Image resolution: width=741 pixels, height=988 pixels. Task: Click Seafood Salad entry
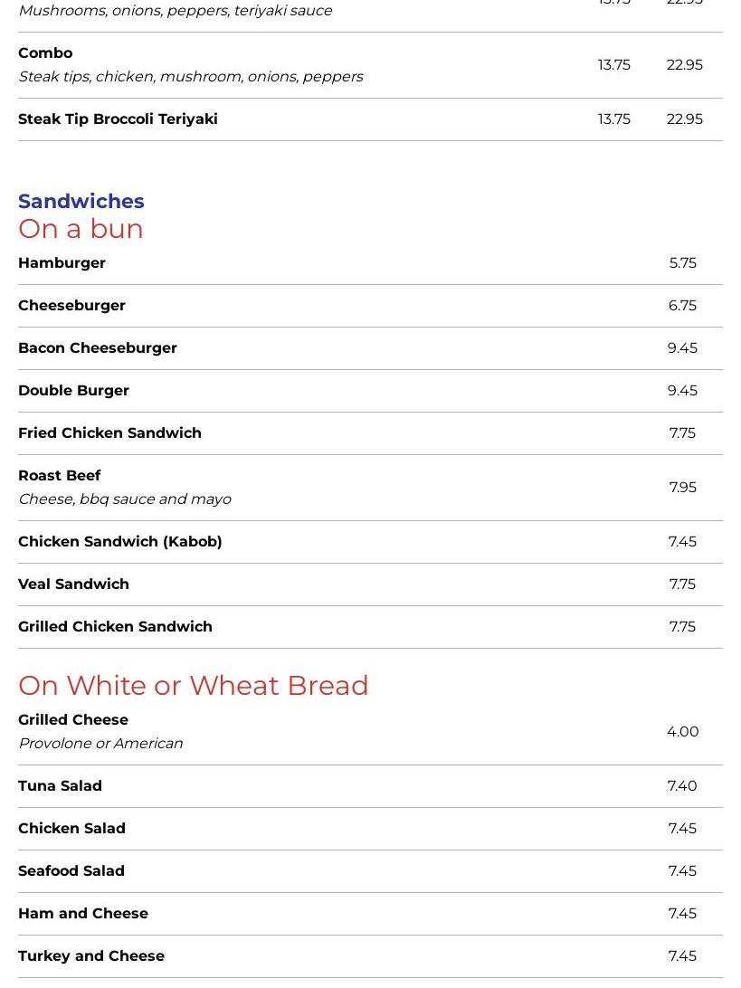[71, 871]
